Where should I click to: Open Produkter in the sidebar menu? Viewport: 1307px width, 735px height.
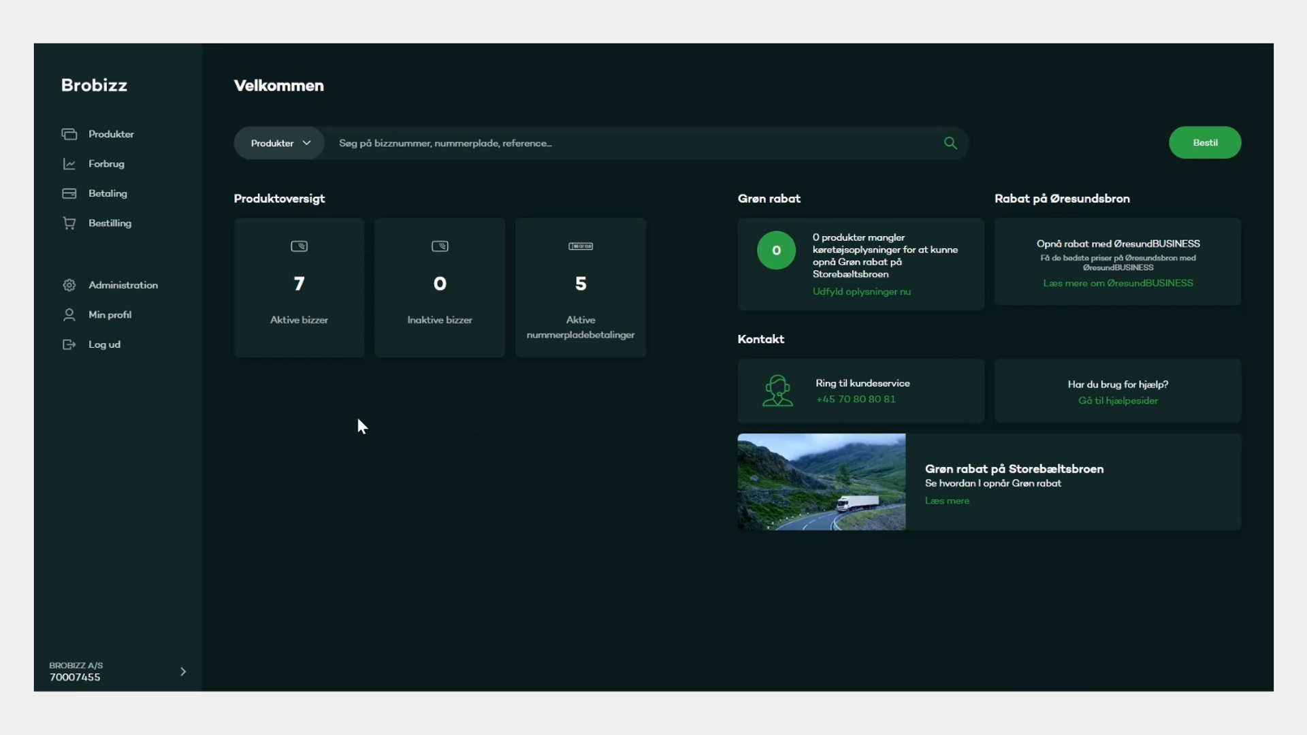coord(111,134)
